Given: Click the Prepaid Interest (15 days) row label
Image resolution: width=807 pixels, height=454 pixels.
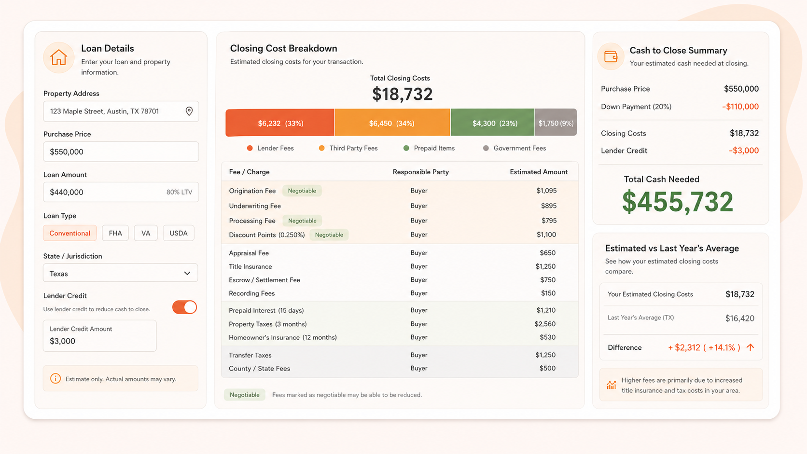Looking at the screenshot, I should (x=266, y=310).
